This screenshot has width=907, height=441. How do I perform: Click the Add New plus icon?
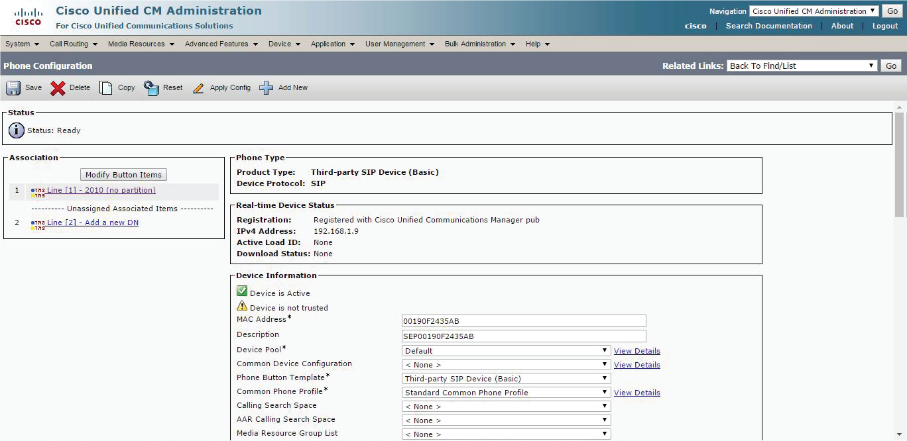coord(267,88)
